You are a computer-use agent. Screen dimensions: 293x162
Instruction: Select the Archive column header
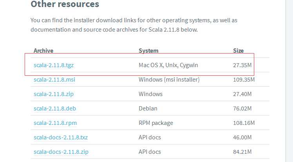coord(43,51)
